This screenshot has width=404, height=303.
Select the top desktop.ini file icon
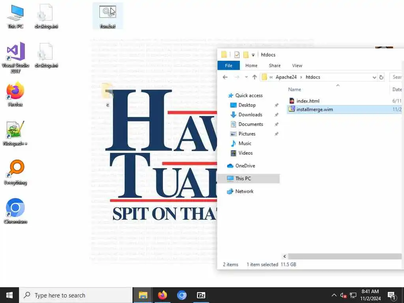tap(46, 17)
